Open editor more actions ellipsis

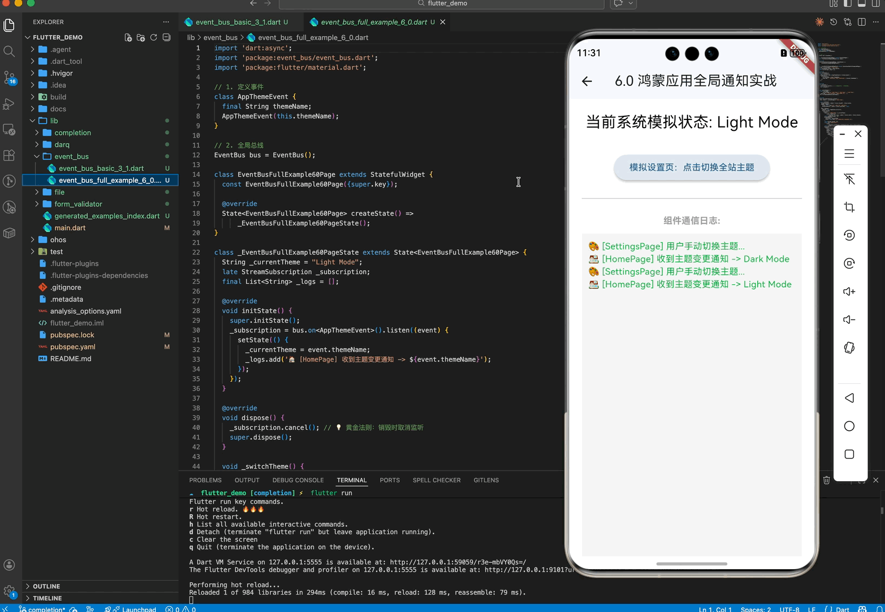876,22
